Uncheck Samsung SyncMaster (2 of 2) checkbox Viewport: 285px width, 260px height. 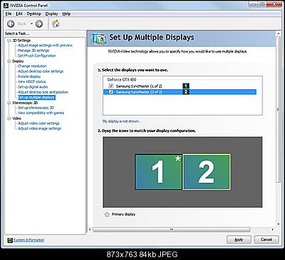111,92
